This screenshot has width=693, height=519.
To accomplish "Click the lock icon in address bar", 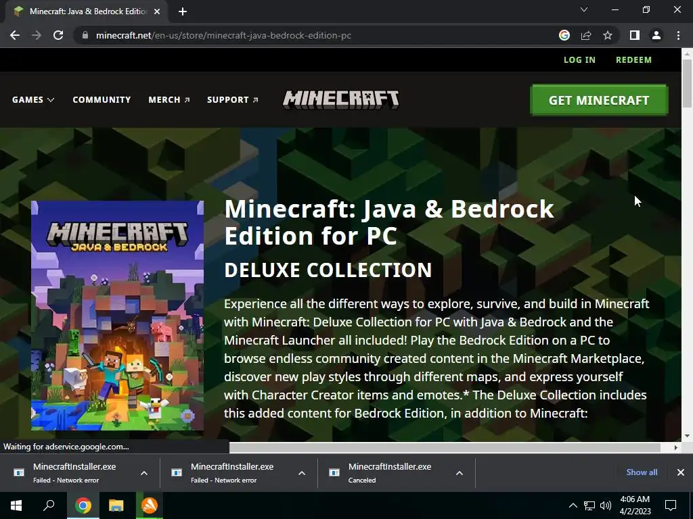I will tap(85, 35).
